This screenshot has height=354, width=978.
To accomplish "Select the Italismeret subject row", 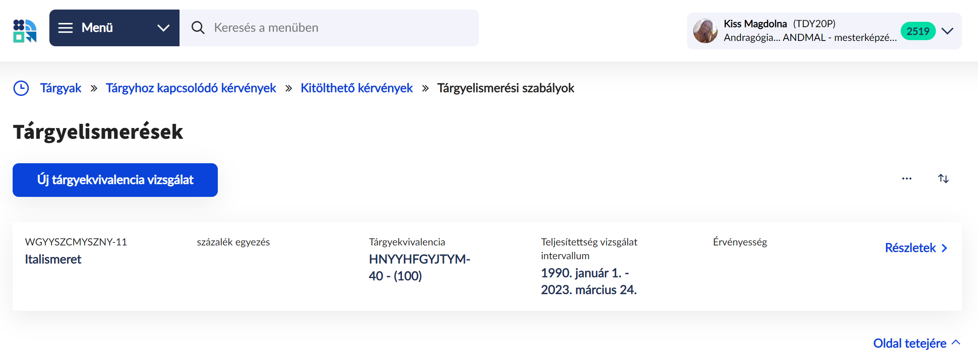I will click(x=53, y=259).
